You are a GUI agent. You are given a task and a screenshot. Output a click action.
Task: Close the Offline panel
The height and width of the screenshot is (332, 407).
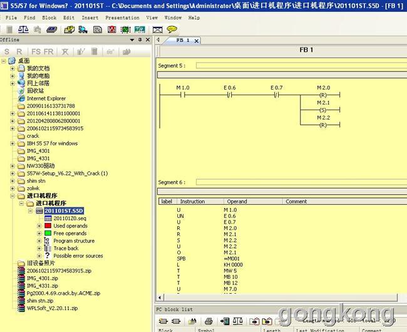[148, 39]
